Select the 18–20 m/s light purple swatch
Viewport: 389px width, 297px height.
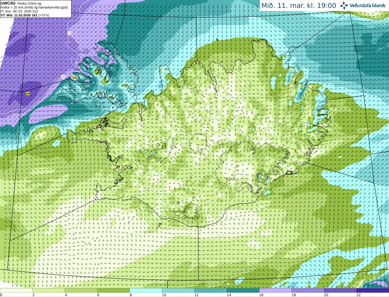pyautogui.click(x=308, y=290)
